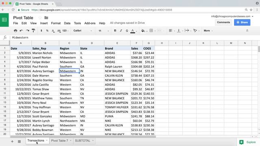Go to Sheets home via green icon
Image resolution: width=260 pixels, height=146 pixels.
pos(4,20)
